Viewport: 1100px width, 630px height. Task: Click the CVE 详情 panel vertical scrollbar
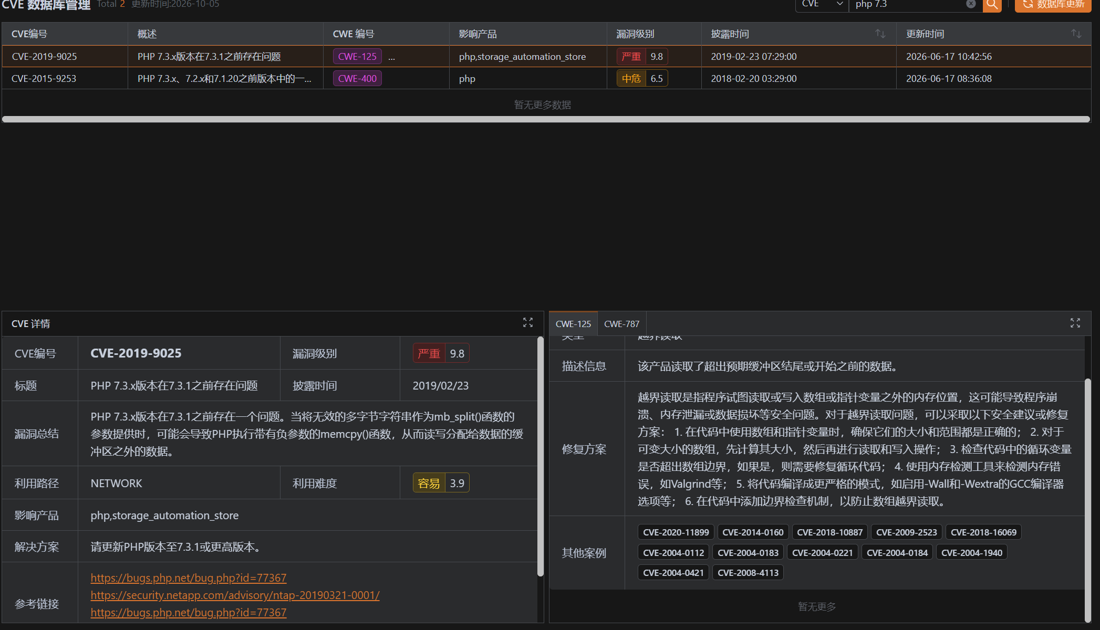click(x=540, y=457)
